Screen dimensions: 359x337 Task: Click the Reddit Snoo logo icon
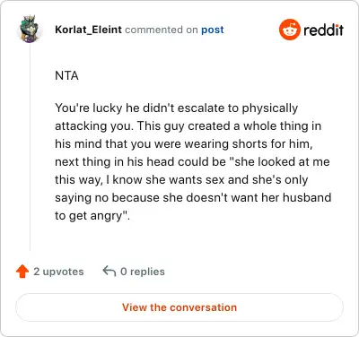(289, 30)
